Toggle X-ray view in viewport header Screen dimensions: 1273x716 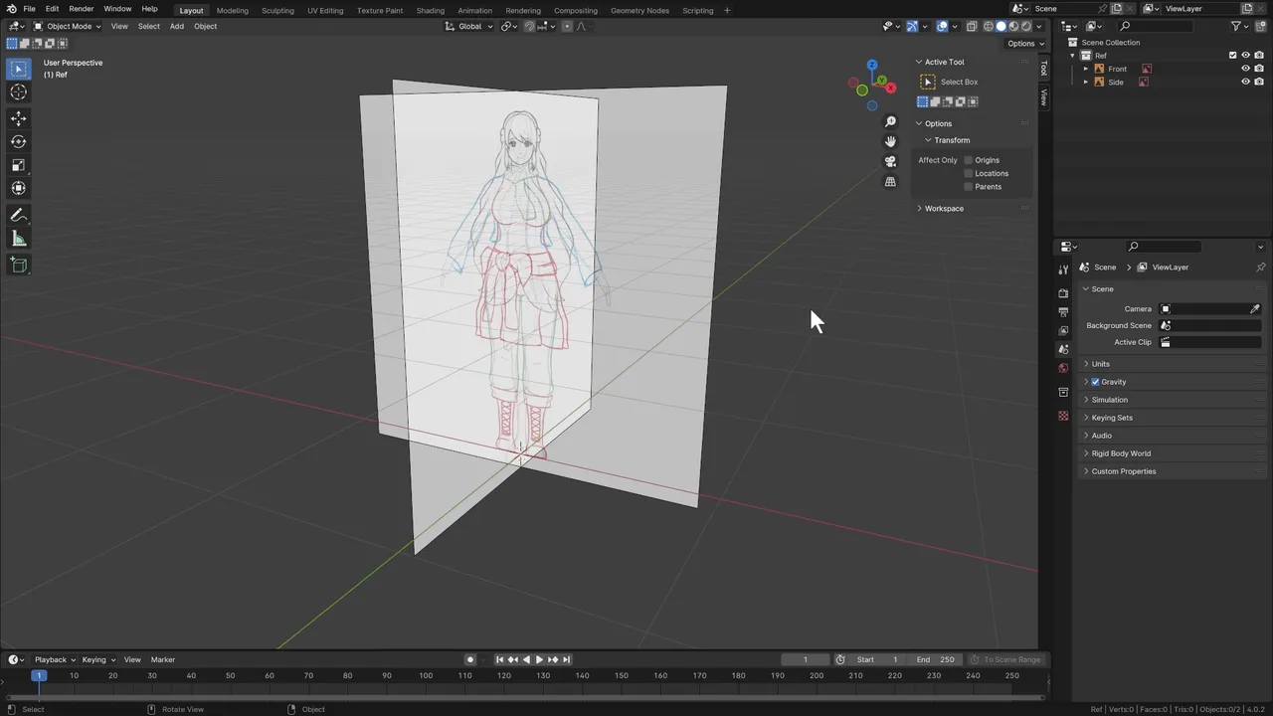click(973, 27)
